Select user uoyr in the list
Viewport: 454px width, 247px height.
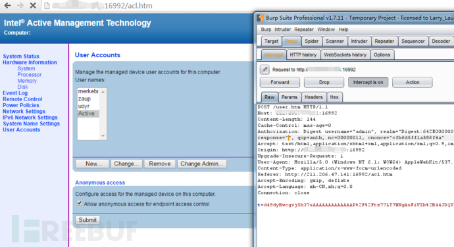(x=88, y=106)
